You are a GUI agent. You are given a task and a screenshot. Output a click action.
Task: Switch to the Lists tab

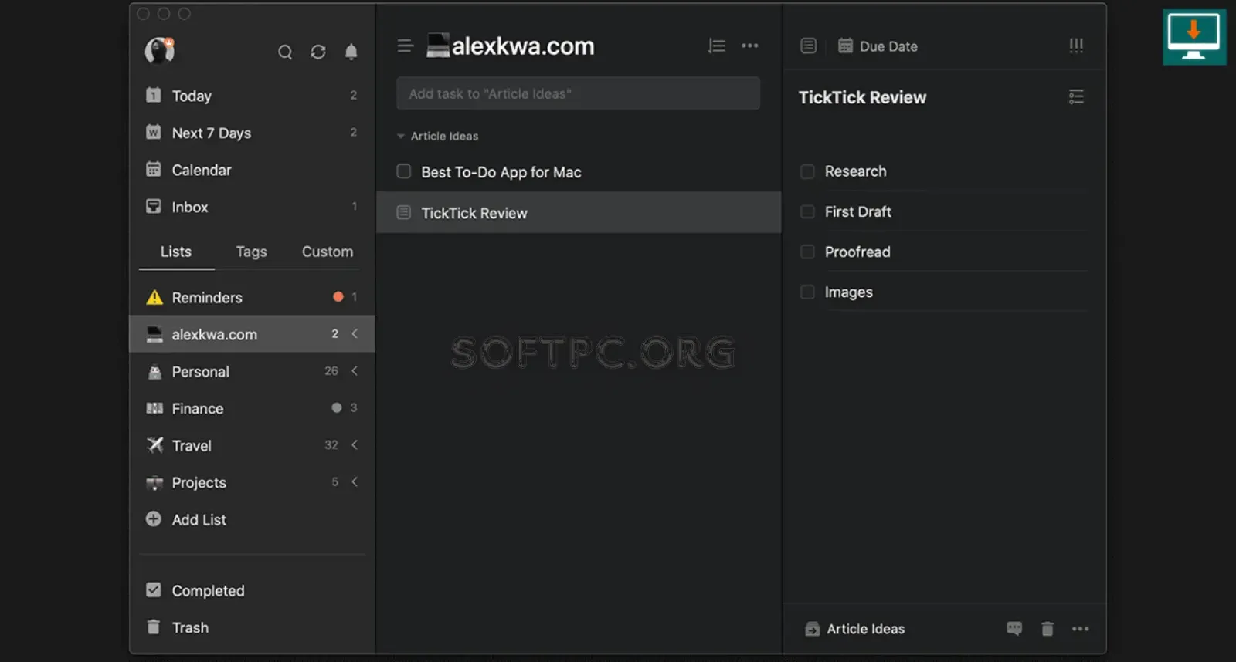coord(176,252)
